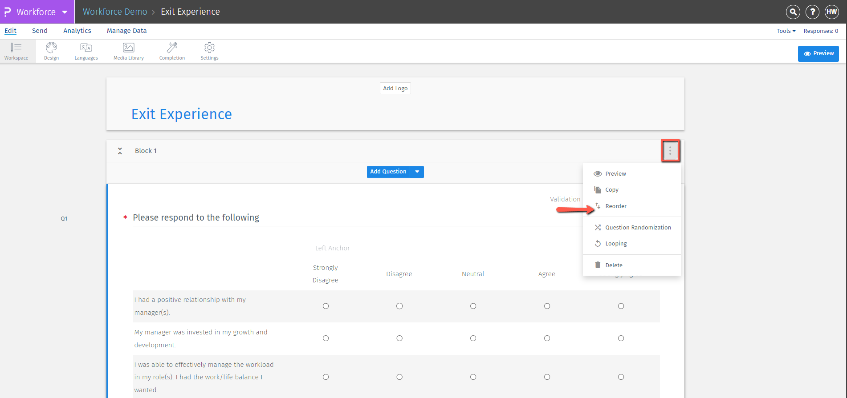Open the Completion wand tool
This screenshot has width=847, height=398.
[172, 51]
